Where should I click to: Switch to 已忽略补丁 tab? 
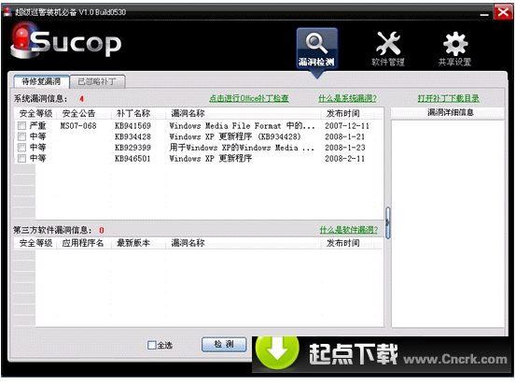click(x=97, y=81)
